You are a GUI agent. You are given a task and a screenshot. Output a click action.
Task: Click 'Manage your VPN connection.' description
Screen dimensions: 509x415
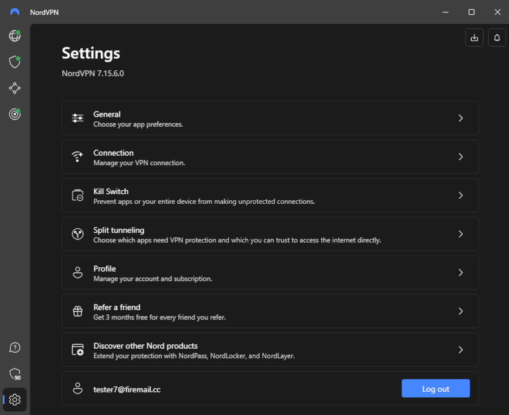pos(139,163)
